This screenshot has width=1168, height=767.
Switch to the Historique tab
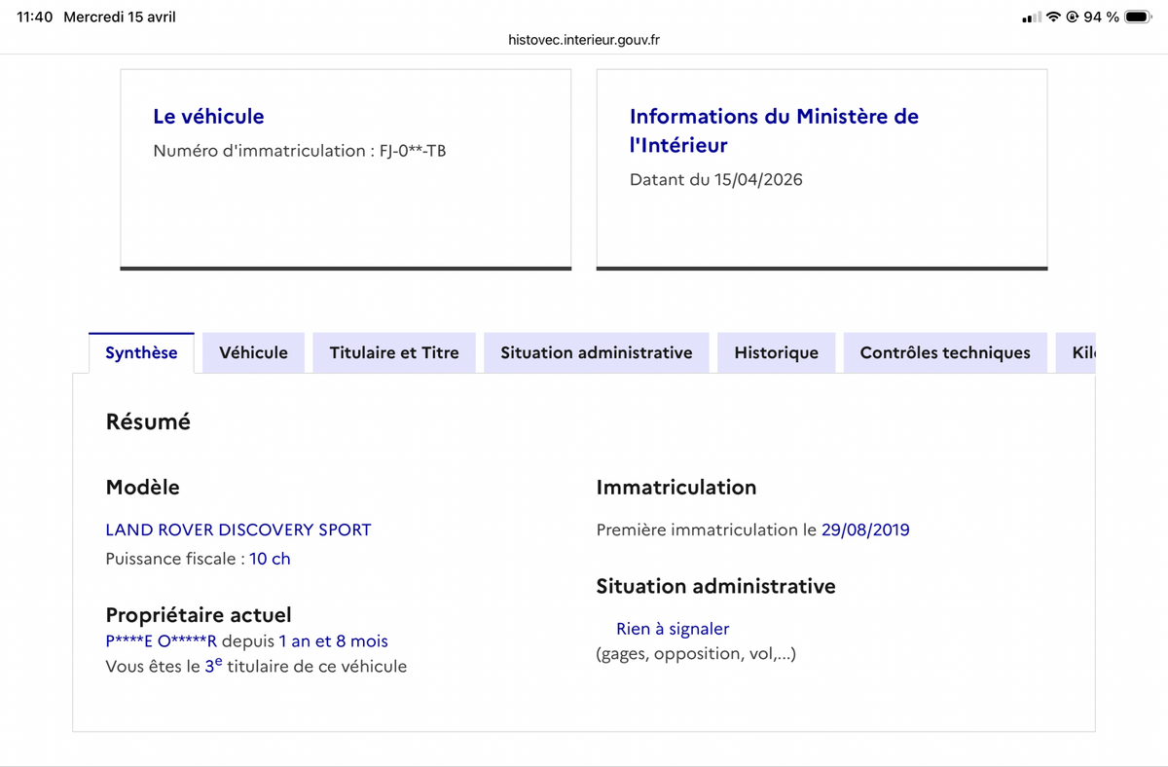point(777,352)
